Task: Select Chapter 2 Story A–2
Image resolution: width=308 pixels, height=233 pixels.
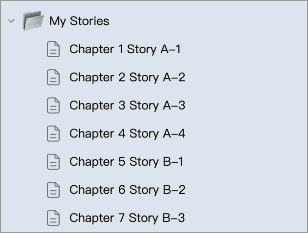Action: coord(127,77)
